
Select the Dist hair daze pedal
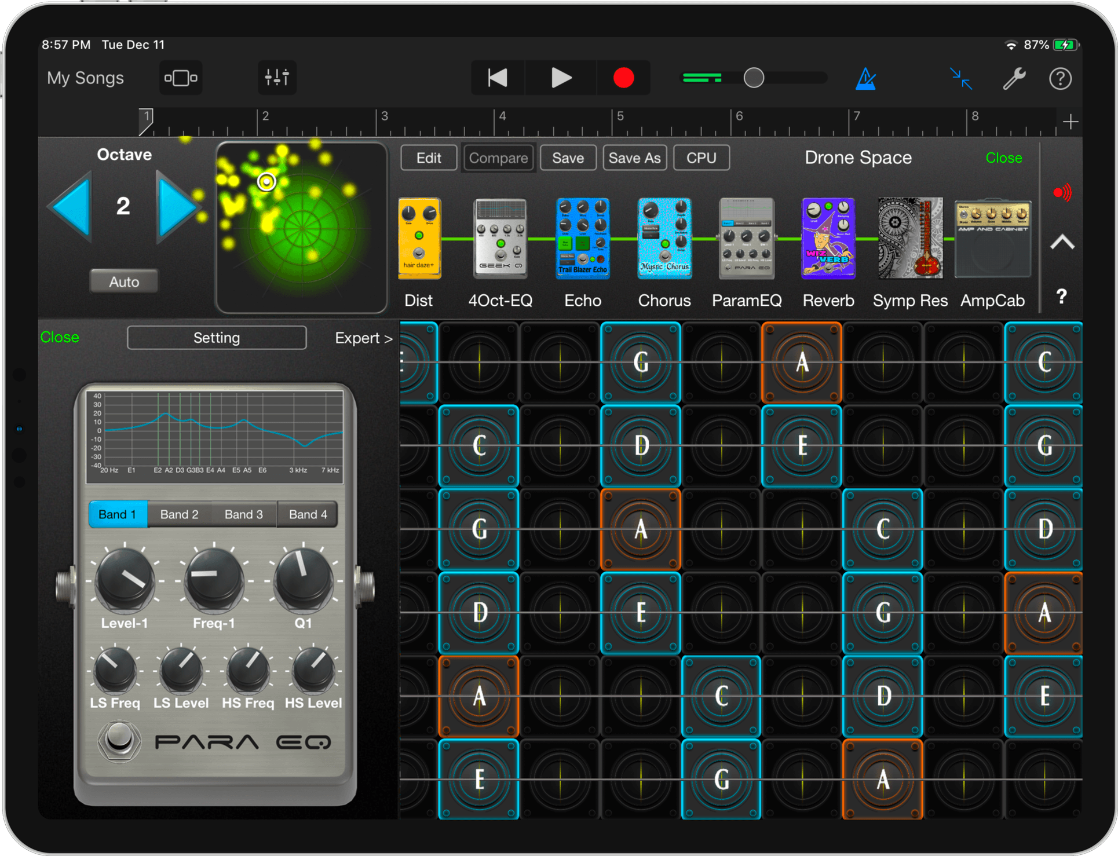pyautogui.click(x=419, y=238)
